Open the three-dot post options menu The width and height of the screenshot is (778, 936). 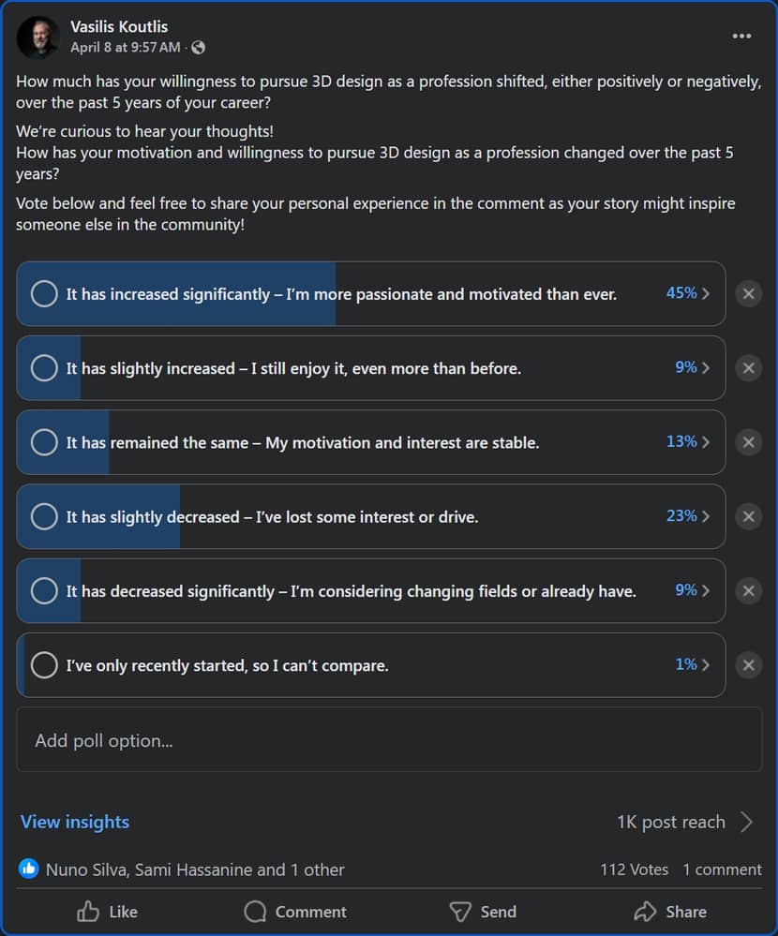(741, 37)
